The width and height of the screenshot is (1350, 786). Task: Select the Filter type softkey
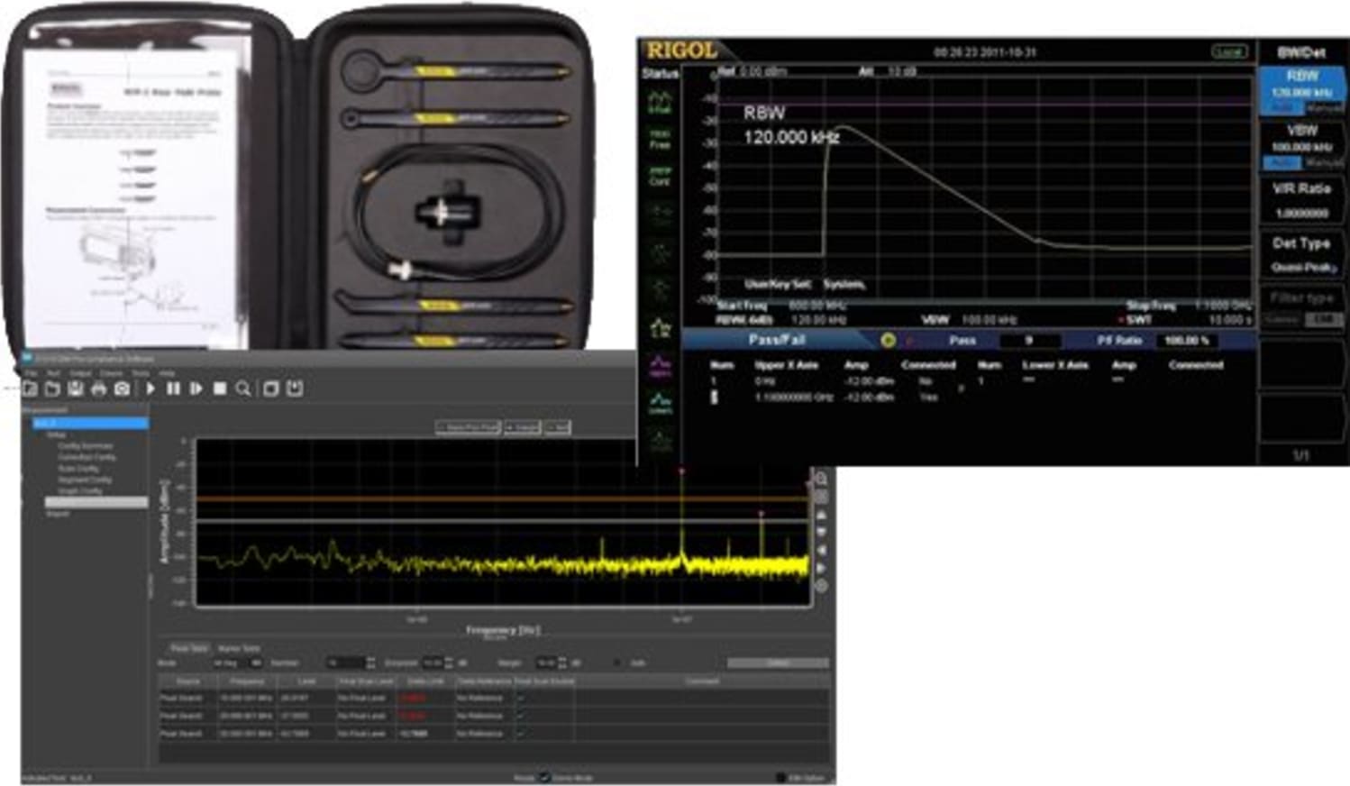1302,307
